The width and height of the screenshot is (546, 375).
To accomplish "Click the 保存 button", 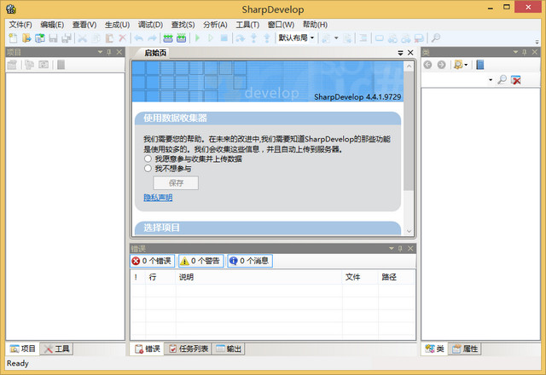I will (176, 183).
